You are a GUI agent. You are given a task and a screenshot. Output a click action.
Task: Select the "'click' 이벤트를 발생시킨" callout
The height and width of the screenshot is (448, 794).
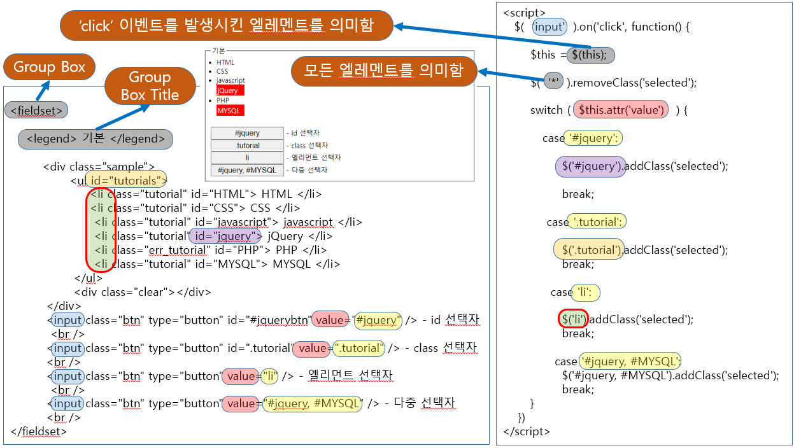coord(226,26)
